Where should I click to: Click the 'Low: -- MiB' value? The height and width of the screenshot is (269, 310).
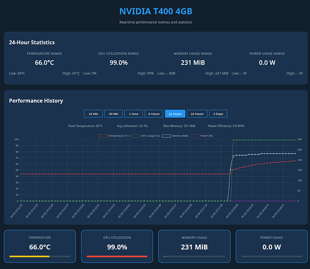point(166,73)
